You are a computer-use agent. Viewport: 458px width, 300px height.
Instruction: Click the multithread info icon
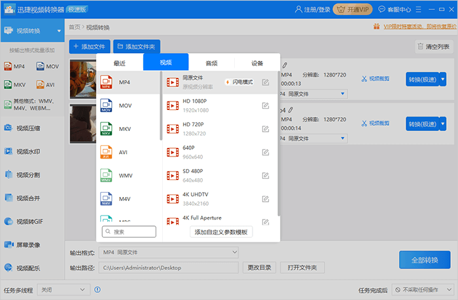click(97, 290)
